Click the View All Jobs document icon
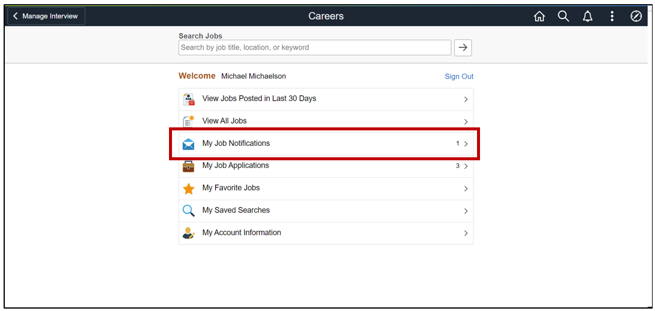 pos(189,121)
